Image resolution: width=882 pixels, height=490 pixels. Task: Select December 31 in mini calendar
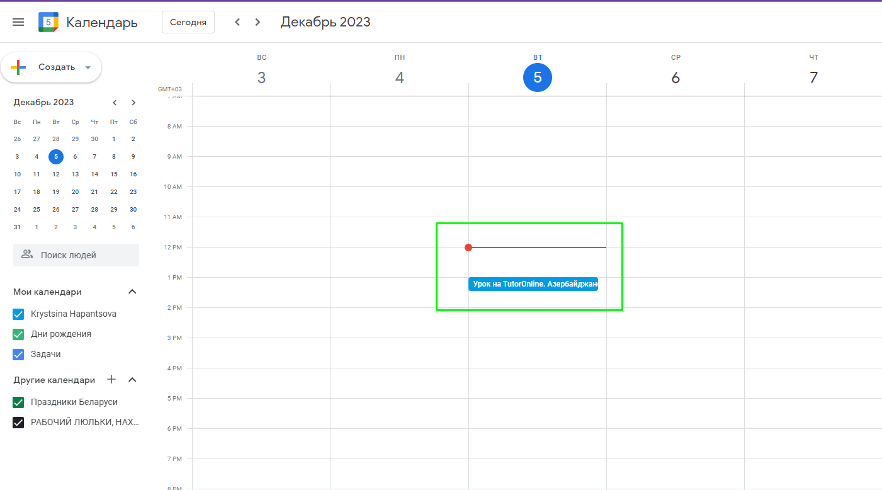tap(17, 227)
